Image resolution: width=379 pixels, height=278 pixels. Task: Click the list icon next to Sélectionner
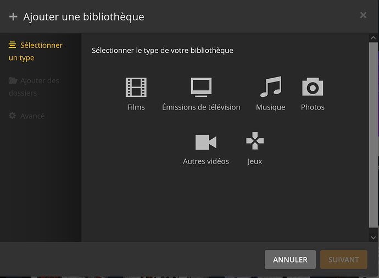point(12,45)
